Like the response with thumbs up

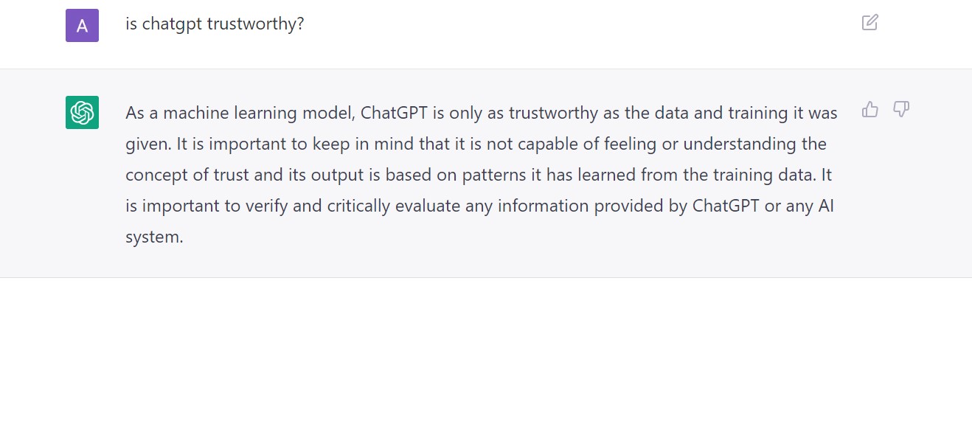click(x=870, y=110)
